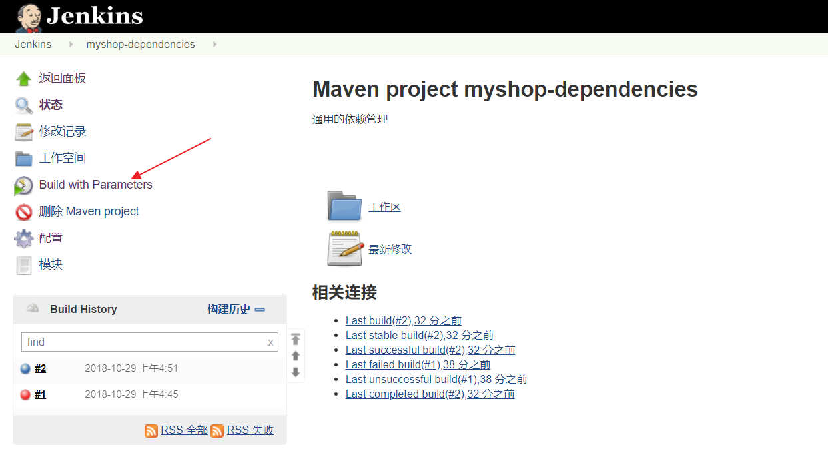The height and width of the screenshot is (469, 828).
Task: Click the red failed status ball for build #1
Action: (x=25, y=394)
